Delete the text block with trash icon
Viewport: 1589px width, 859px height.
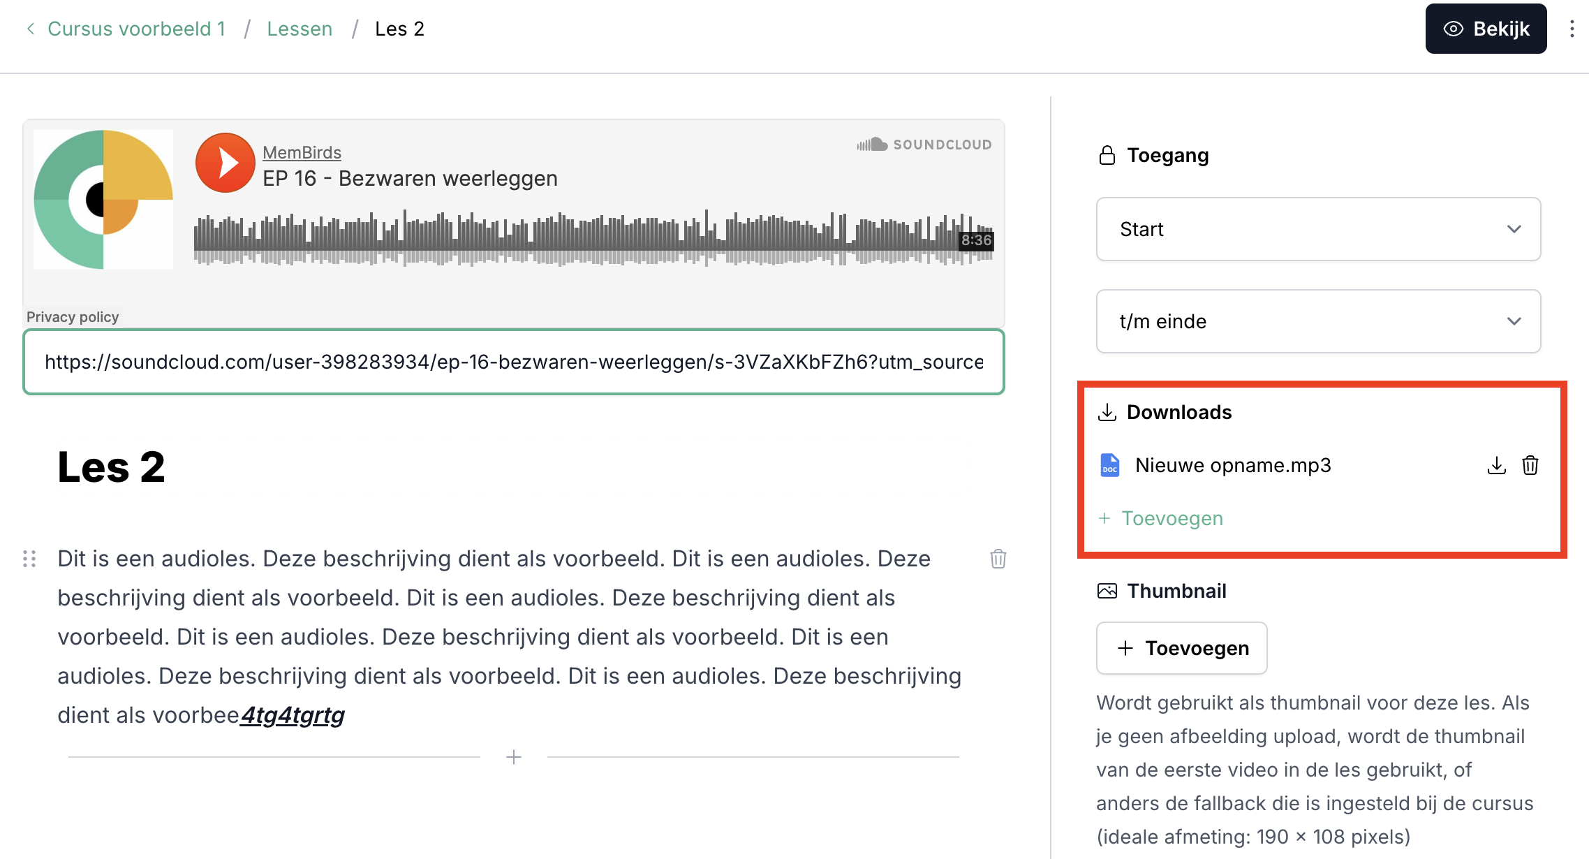click(998, 559)
